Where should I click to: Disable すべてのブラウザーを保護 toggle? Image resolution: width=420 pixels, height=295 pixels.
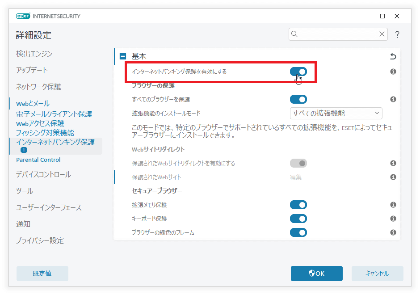click(x=298, y=99)
